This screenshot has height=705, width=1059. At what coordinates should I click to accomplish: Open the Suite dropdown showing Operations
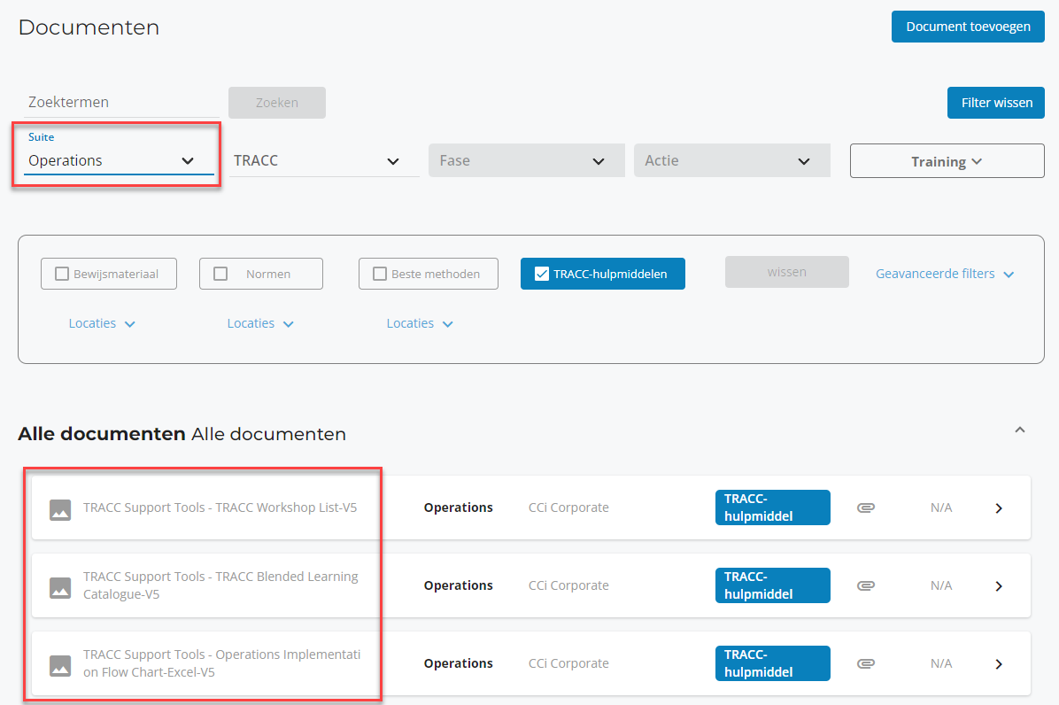(112, 161)
